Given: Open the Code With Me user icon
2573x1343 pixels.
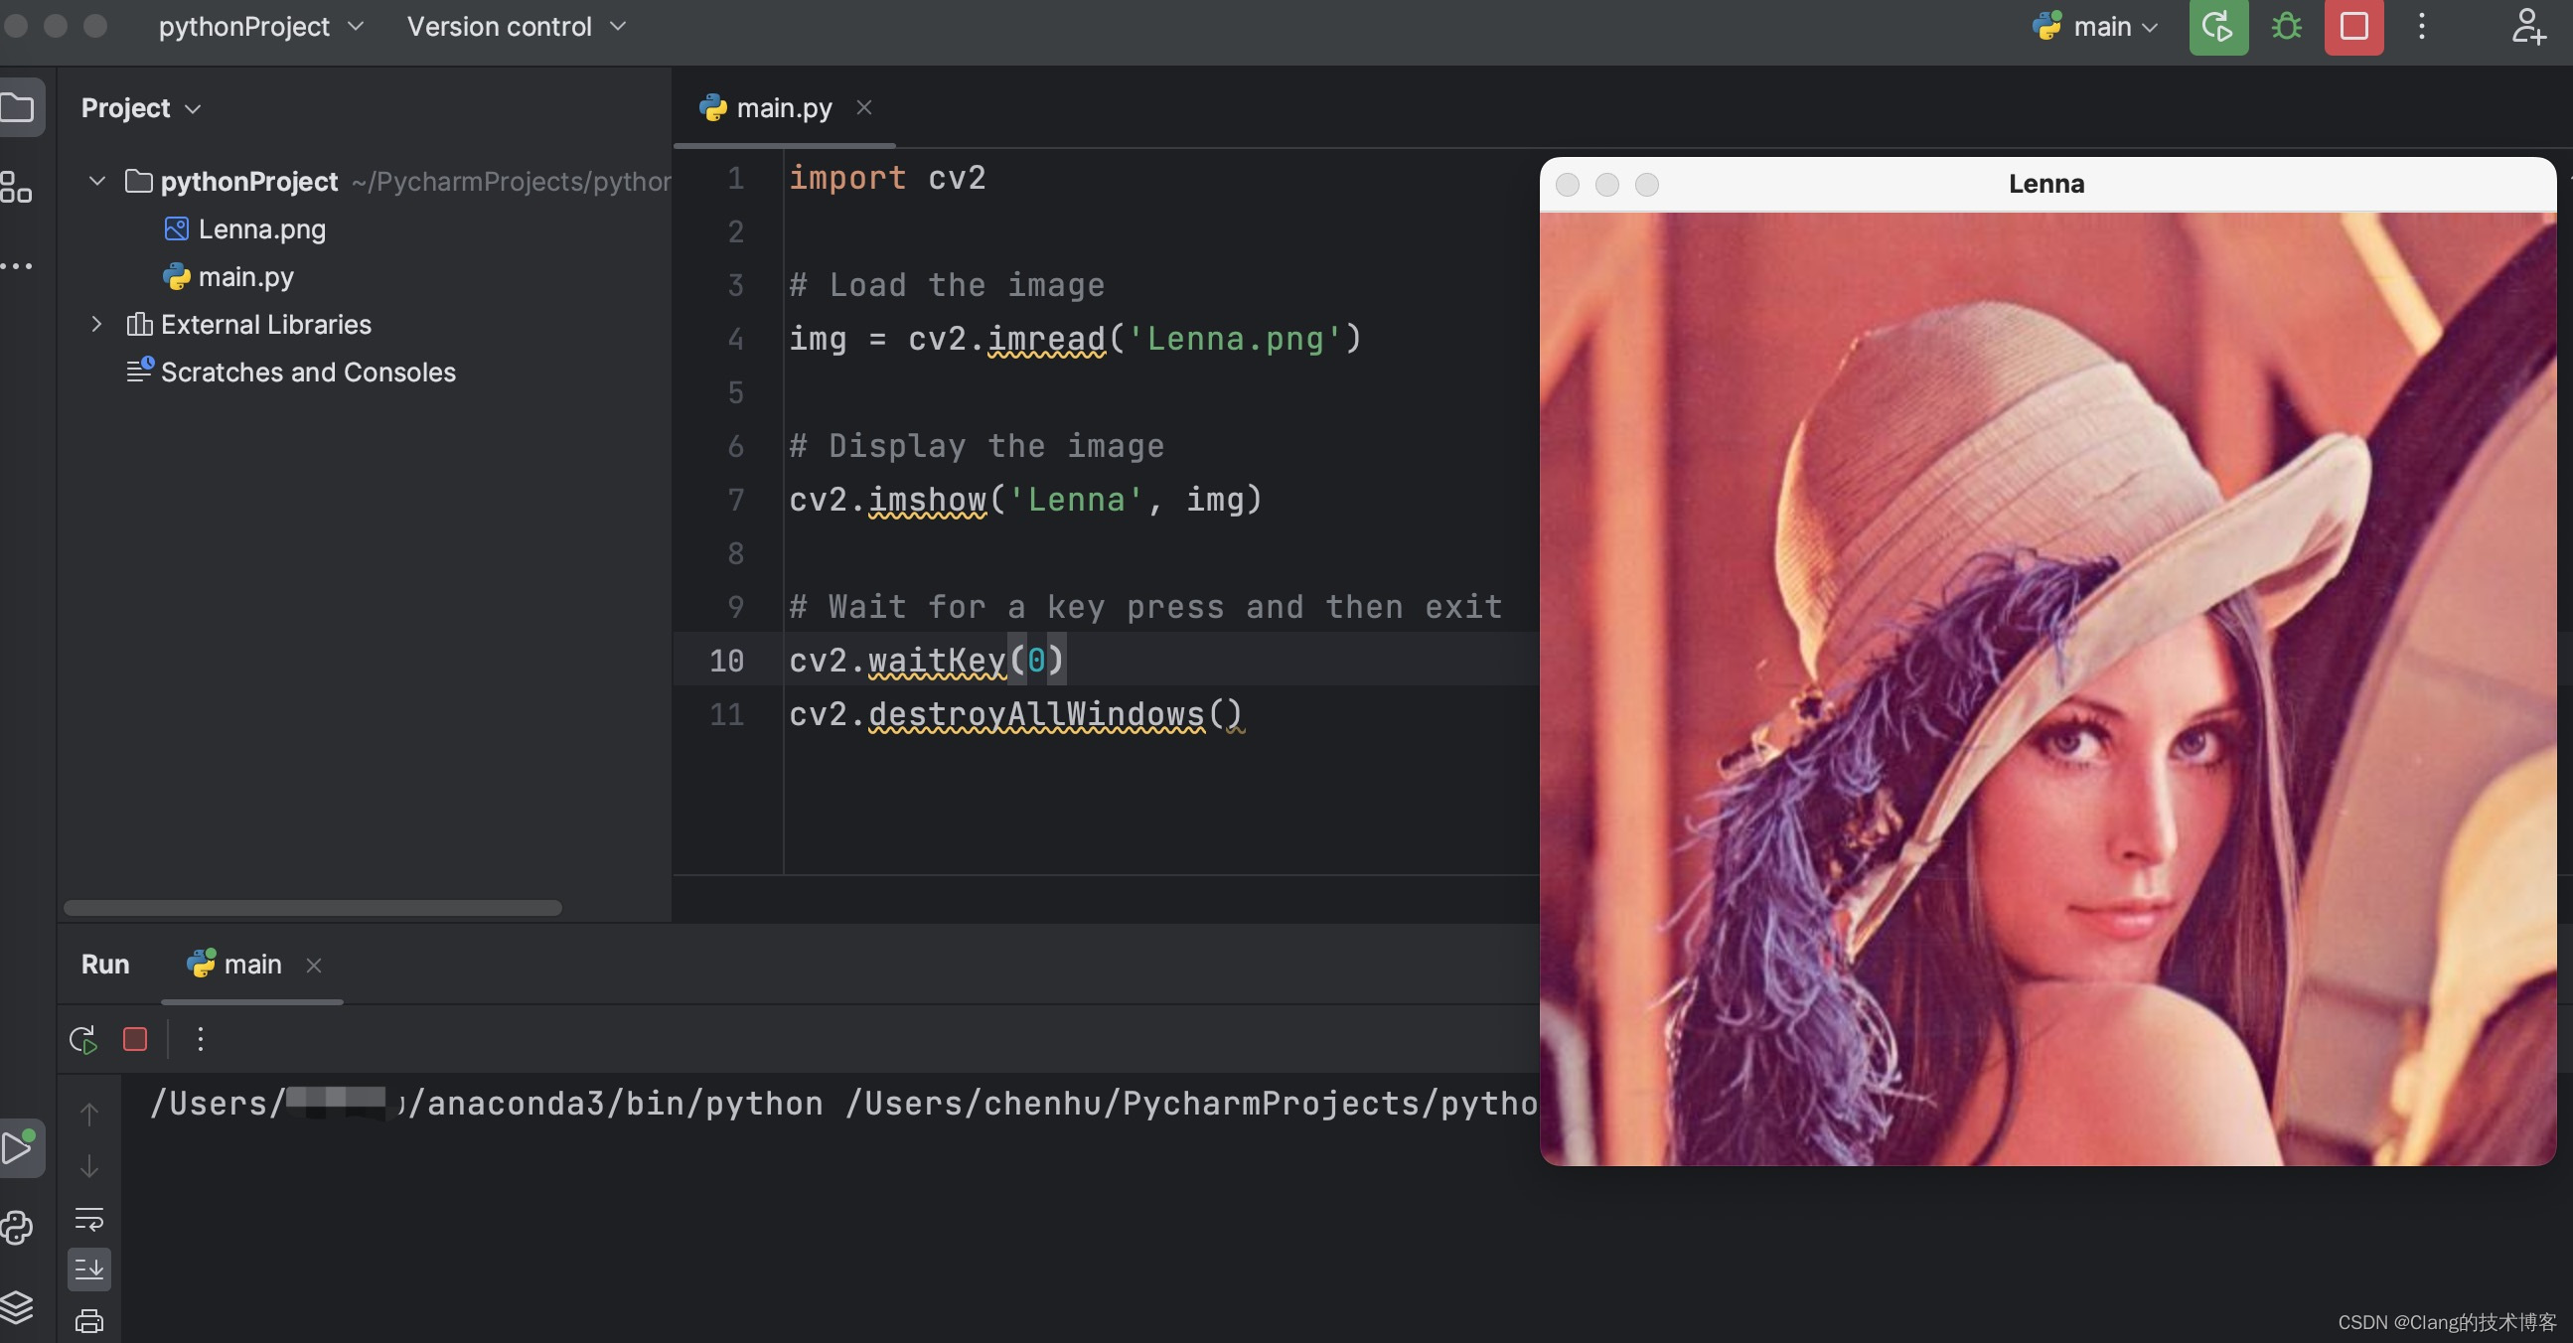Looking at the screenshot, I should 2528,27.
